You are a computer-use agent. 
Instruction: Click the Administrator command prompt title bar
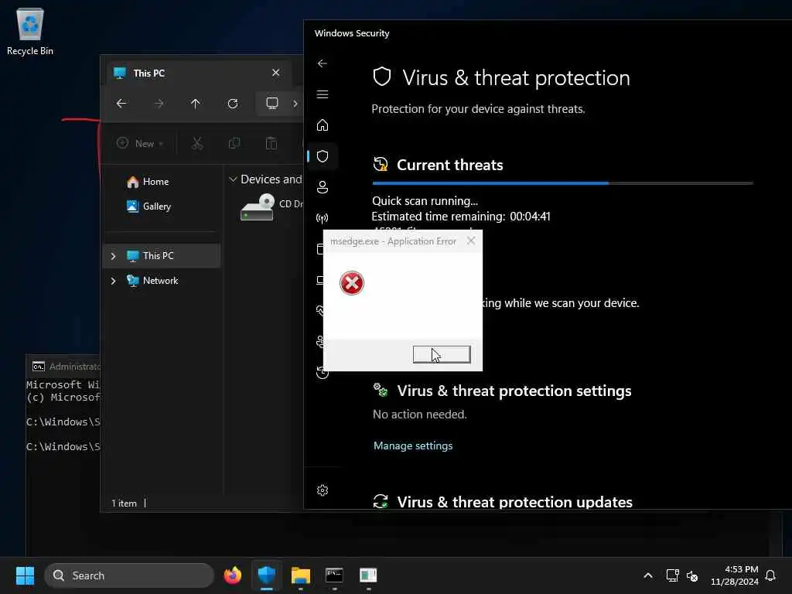(x=63, y=367)
